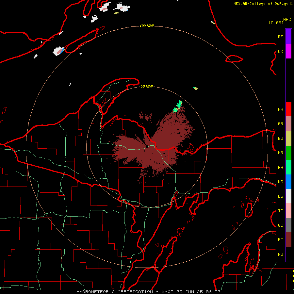Select the gray GC legend swatch

[288, 225]
